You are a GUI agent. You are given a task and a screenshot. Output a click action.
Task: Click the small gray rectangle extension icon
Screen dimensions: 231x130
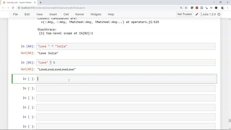tap(211, 8)
